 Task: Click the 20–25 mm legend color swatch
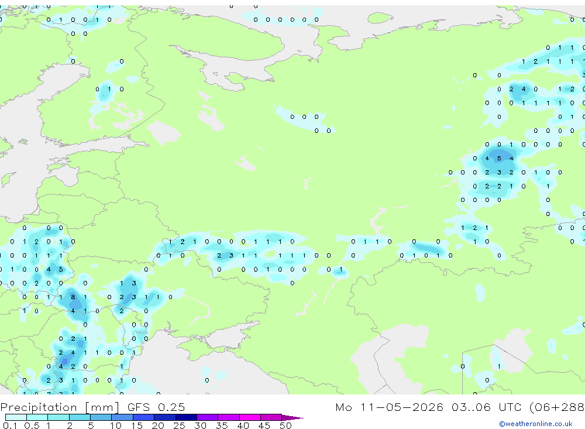[x=165, y=417]
